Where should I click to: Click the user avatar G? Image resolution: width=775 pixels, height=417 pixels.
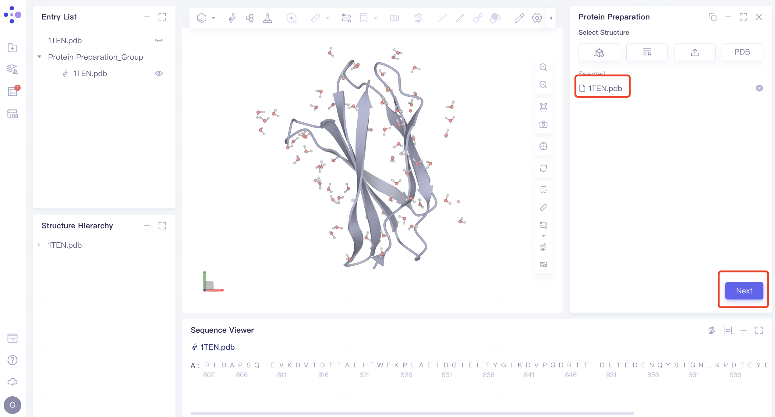(x=12, y=405)
